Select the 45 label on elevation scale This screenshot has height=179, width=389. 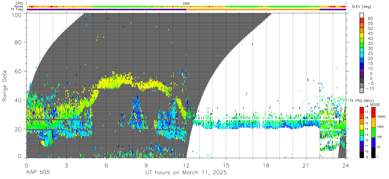(370, 33)
